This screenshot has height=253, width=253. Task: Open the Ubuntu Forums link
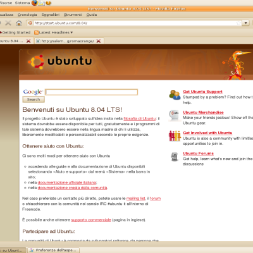click(x=199, y=154)
